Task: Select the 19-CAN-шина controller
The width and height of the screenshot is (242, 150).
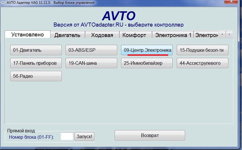Action: (91, 63)
